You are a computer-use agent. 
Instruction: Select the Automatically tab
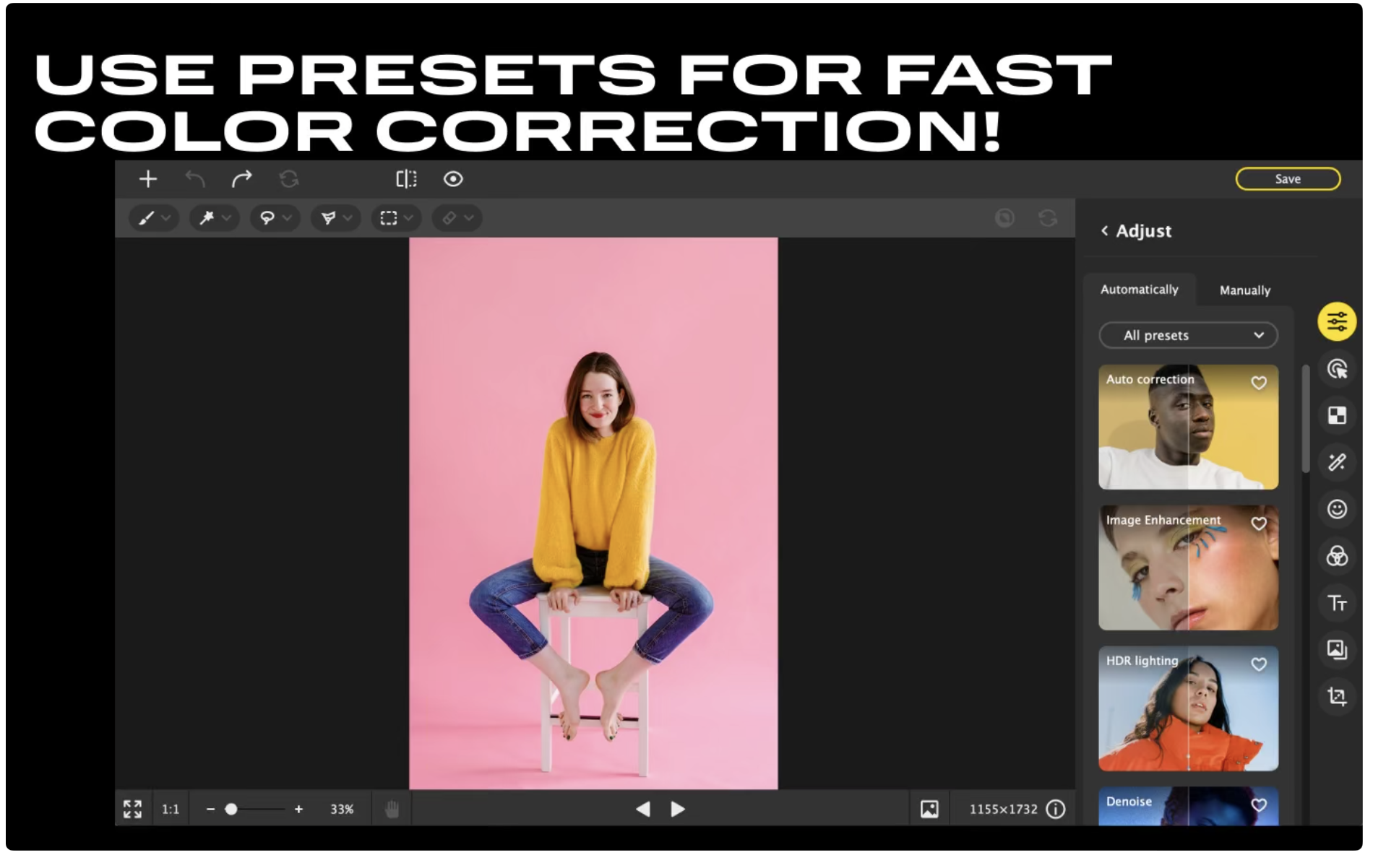click(x=1140, y=290)
